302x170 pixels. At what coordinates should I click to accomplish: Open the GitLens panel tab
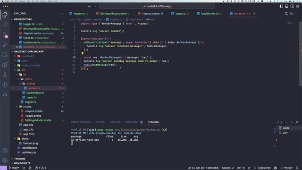(x=115, y=122)
